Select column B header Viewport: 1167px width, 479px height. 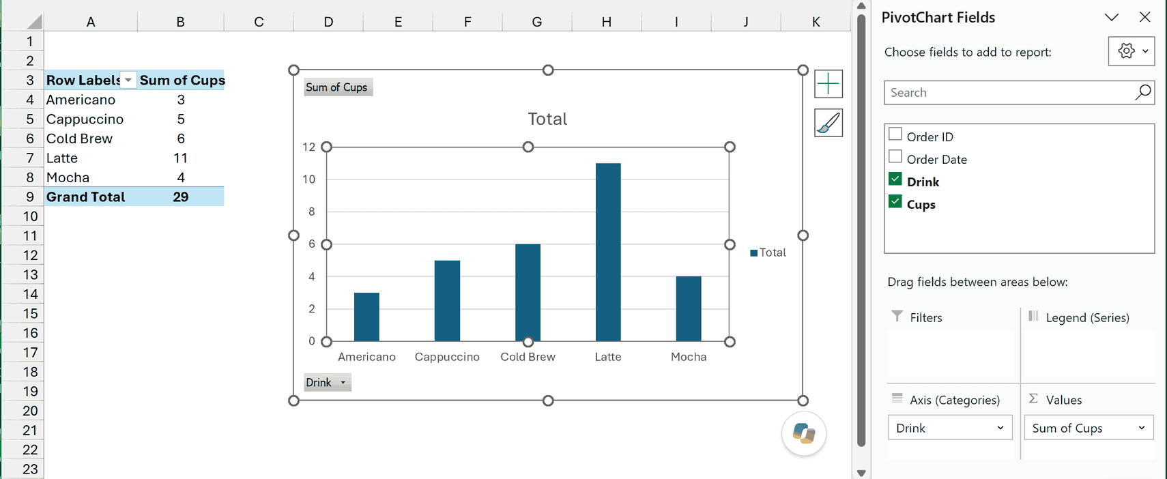pyautogui.click(x=180, y=22)
